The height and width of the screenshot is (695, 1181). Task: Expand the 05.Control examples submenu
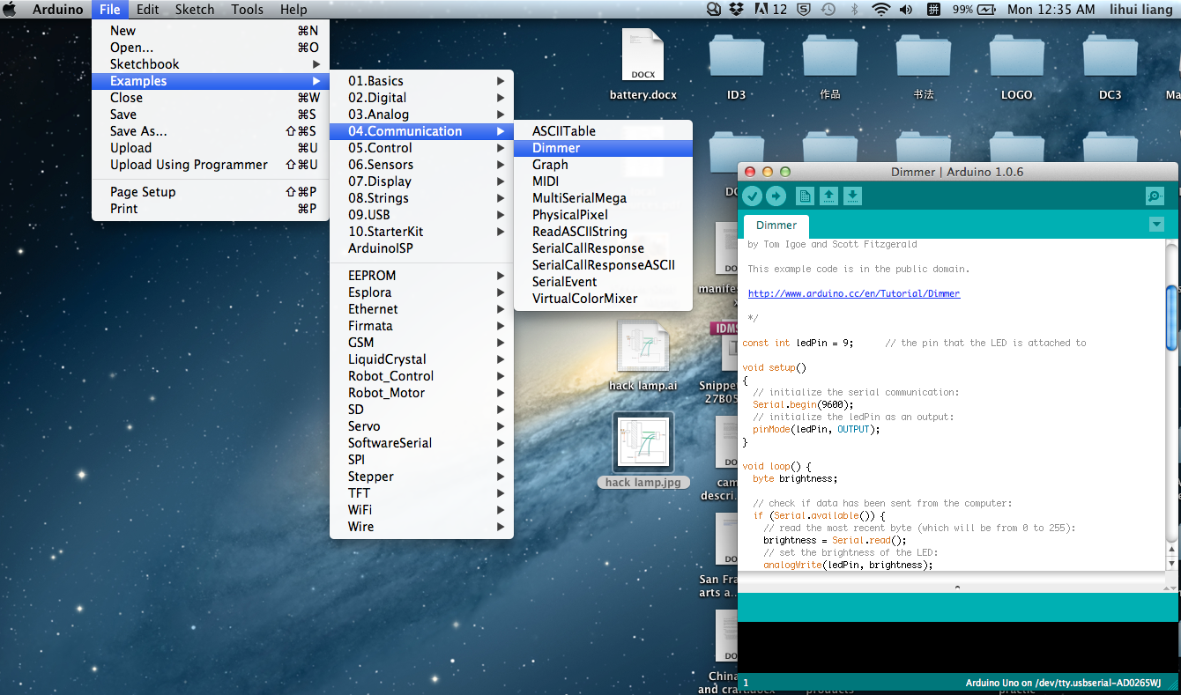(421, 148)
